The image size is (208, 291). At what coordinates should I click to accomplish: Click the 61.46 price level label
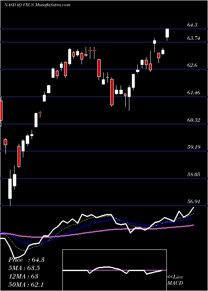[x=194, y=93]
